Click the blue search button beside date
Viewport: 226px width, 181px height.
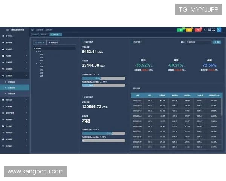pos(217,42)
